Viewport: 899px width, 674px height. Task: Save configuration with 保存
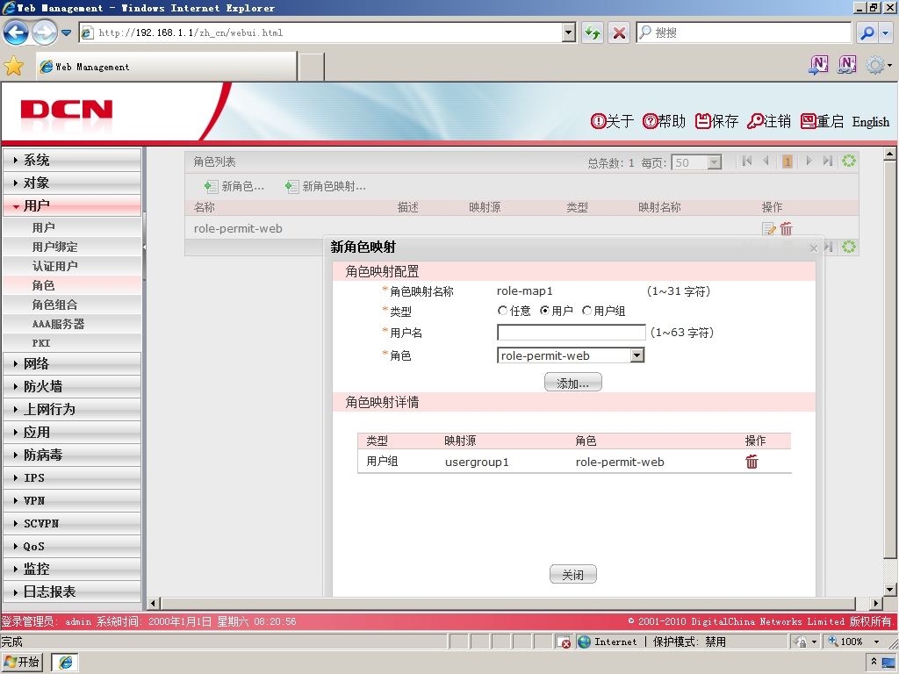coord(716,121)
